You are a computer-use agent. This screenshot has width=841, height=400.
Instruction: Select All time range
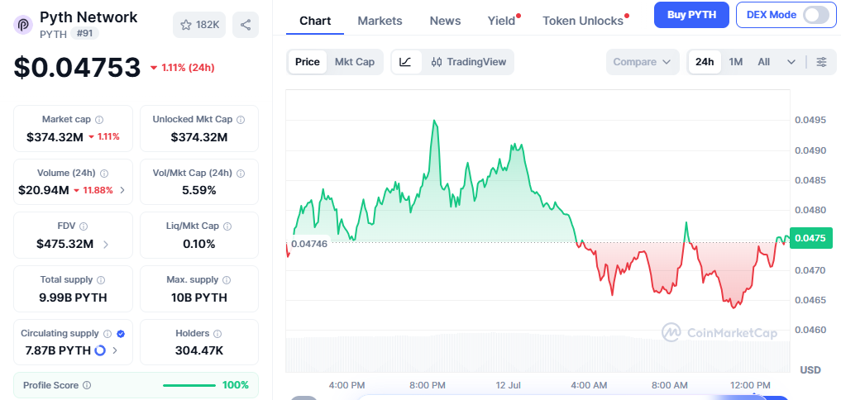pyautogui.click(x=764, y=62)
